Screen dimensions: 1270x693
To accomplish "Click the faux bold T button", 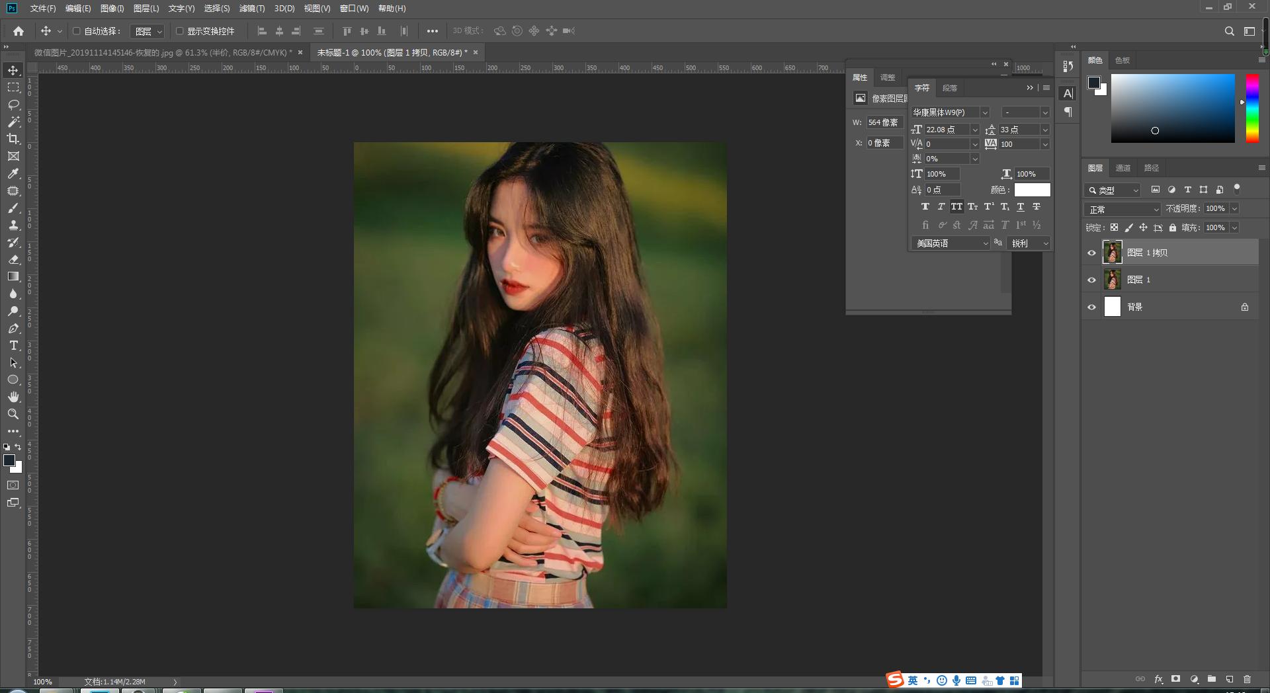I will (925, 207).
